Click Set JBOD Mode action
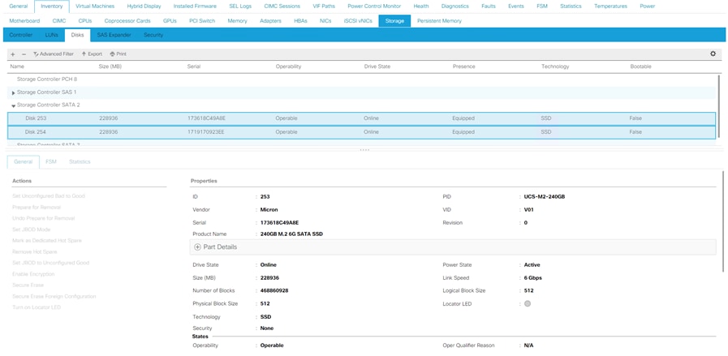728x356 pixels. 32,229
